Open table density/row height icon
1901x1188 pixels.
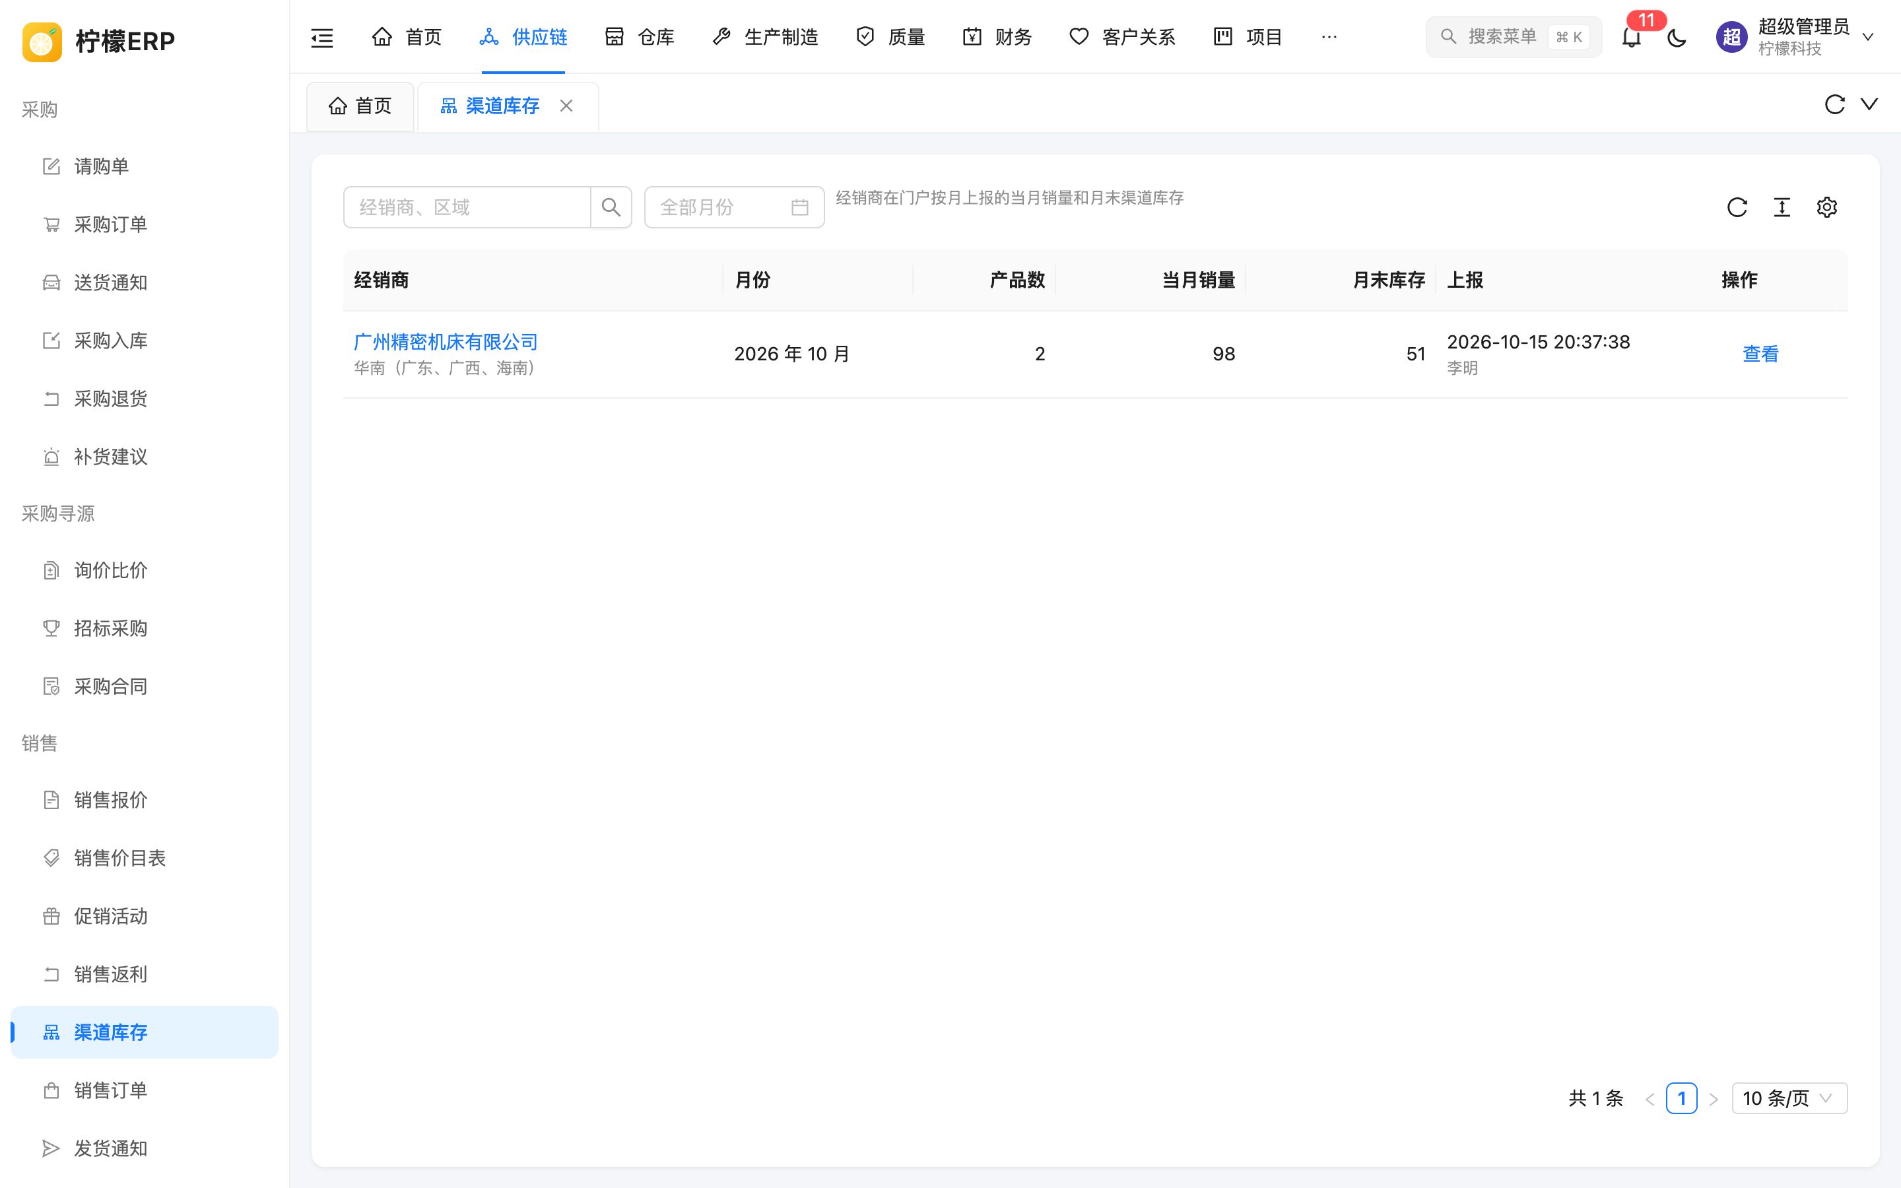pos(1782,207)
